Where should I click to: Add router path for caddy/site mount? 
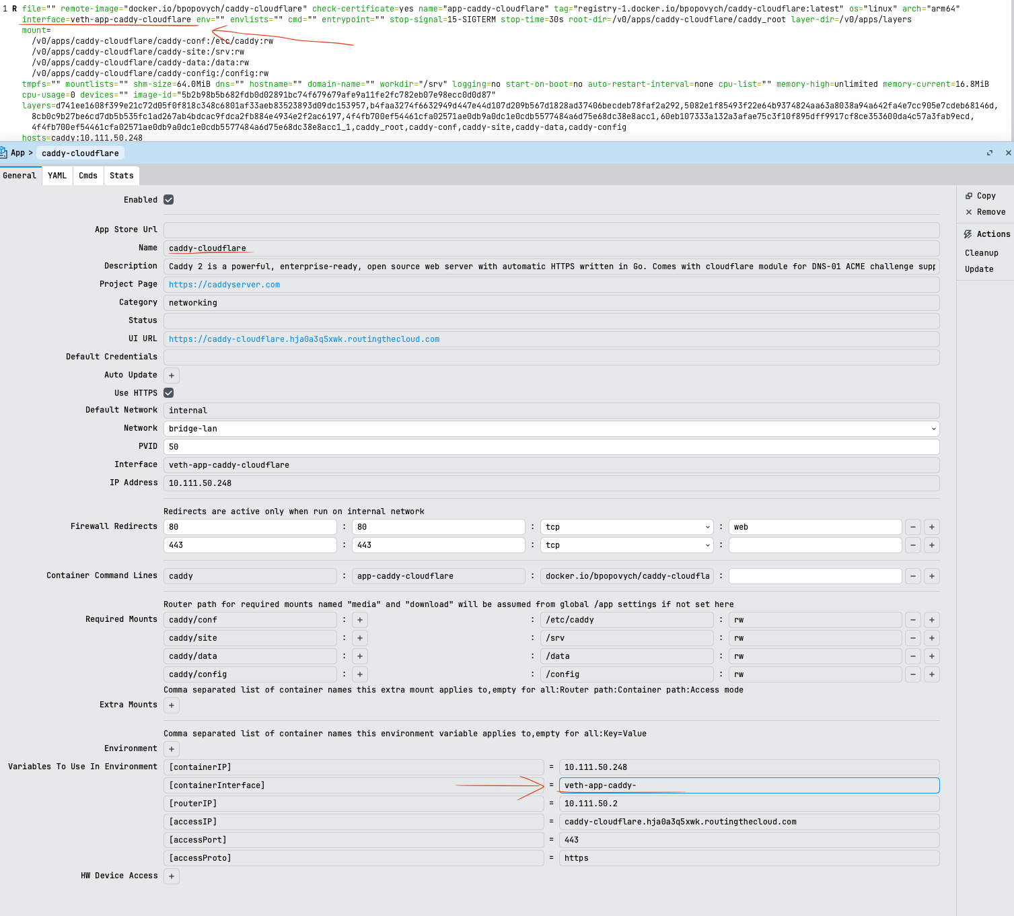tap(360, 638)
